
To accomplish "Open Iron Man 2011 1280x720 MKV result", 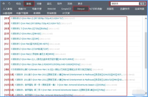I will click(x=69, y=80).
